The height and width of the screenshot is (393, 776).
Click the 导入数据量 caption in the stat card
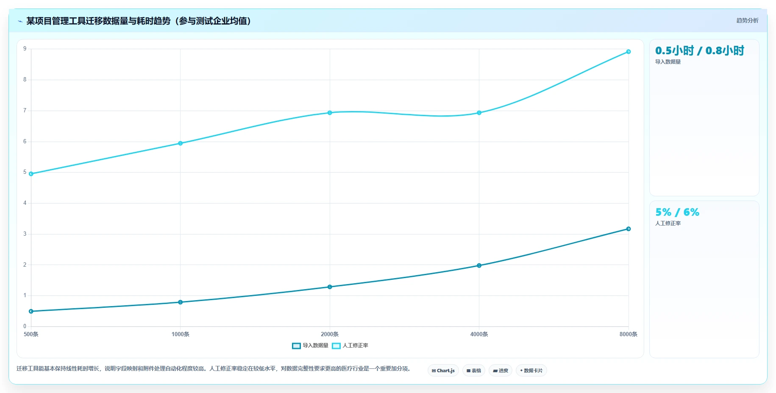tap(668, 62)
